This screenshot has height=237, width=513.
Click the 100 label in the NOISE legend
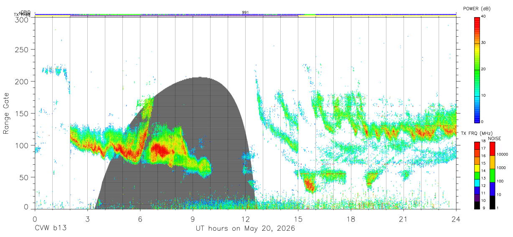pos(500,181)
